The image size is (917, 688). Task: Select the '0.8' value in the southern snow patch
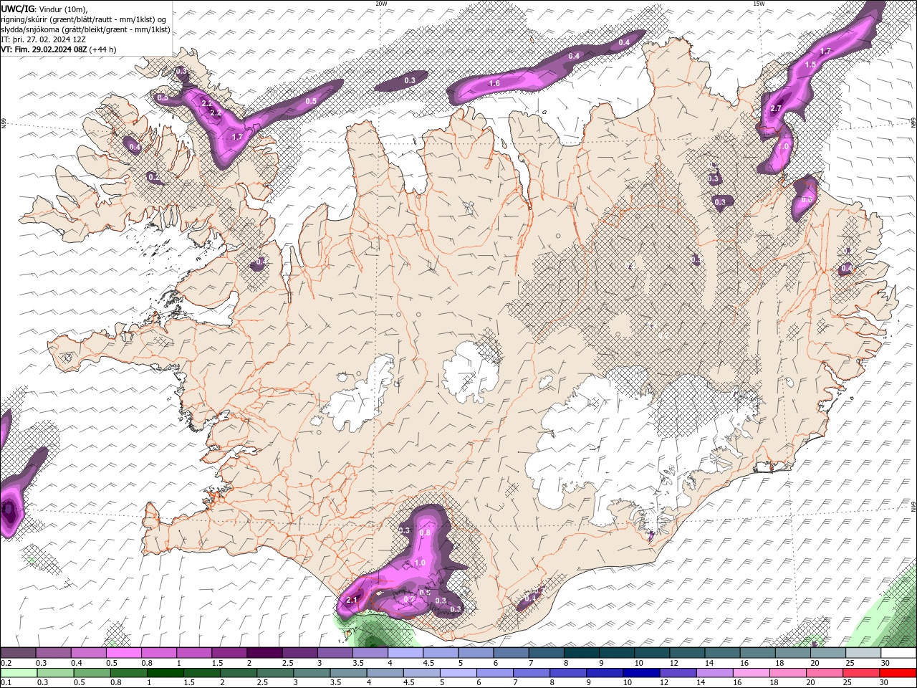coord(425,532)
